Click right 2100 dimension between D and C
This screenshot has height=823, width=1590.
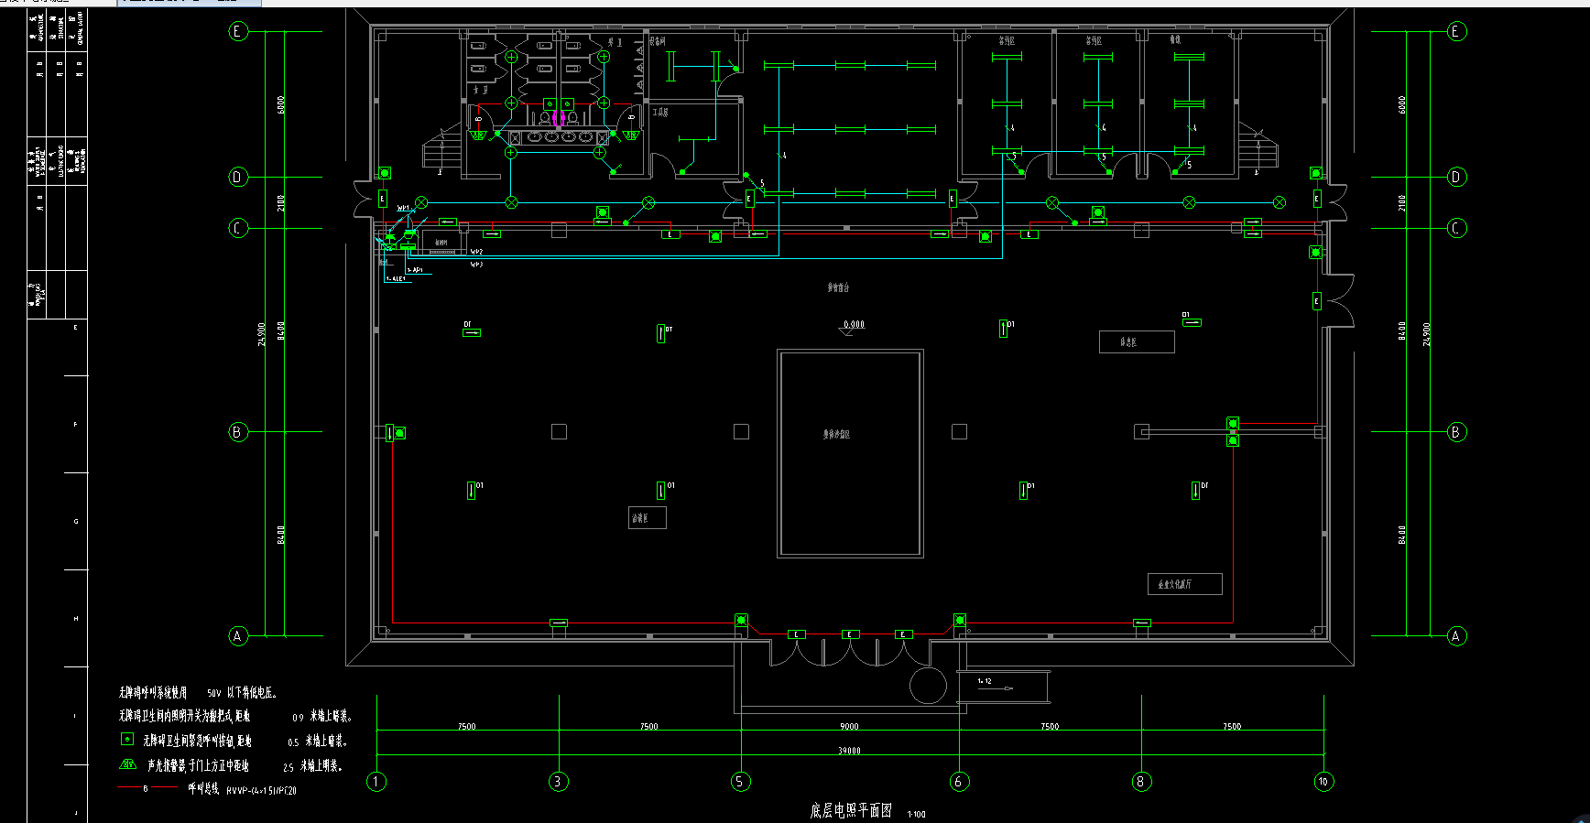(1402, 202)
